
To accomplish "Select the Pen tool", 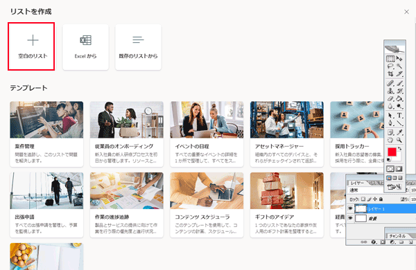I will [390, 123].
